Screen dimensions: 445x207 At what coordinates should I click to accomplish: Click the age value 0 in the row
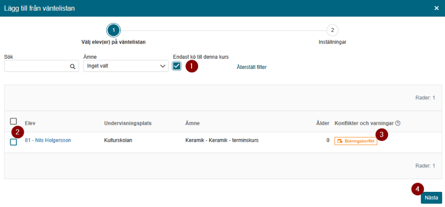tap(328, 140)
